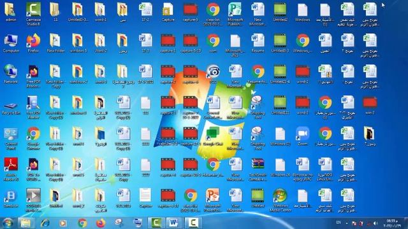Select the word-3 video file
The image size is (408, 229).
[x=303, y=106]
